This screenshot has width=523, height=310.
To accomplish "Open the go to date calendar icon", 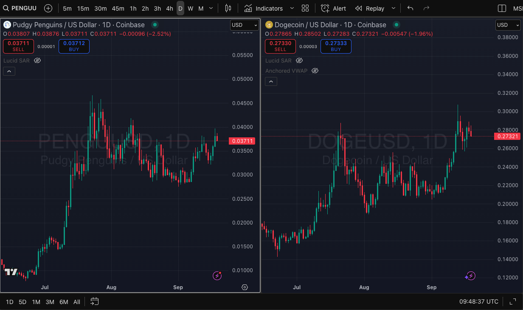I will [95, 301].
